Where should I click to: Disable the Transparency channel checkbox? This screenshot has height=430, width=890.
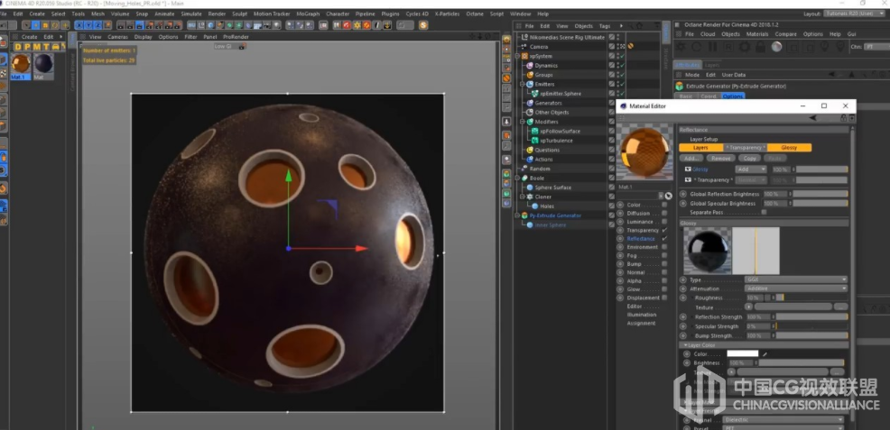point(664,230)
